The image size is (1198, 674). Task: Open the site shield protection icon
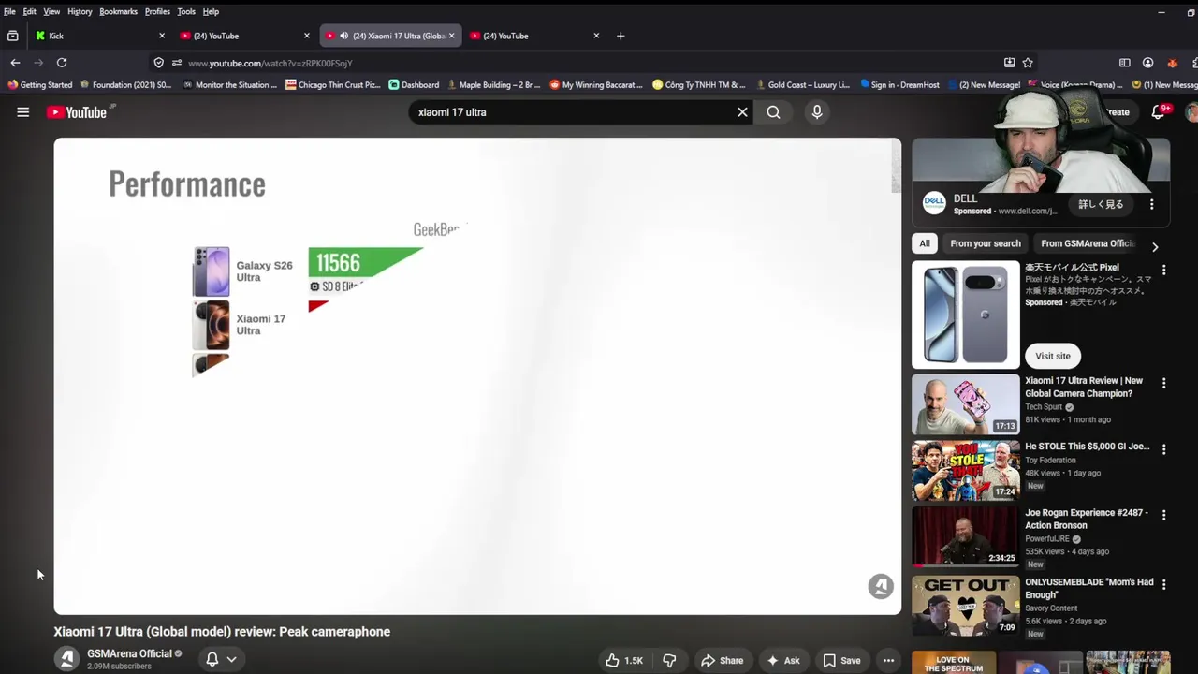pyautogui.click(x=158, y=63)
